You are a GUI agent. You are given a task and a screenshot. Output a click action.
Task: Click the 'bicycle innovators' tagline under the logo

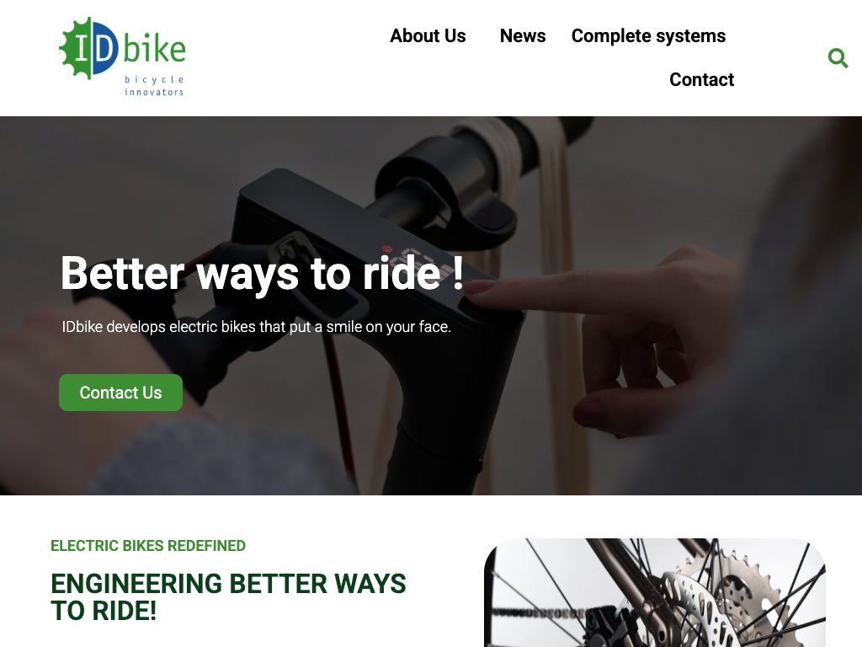pyautogui.click(x=154, y=86)
